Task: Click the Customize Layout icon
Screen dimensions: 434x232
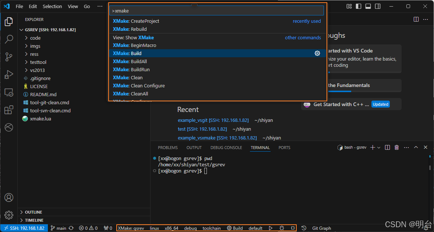Action: point(349,6)
